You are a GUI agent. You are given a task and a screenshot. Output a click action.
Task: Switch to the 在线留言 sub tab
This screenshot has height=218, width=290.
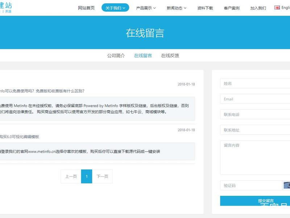143,56
